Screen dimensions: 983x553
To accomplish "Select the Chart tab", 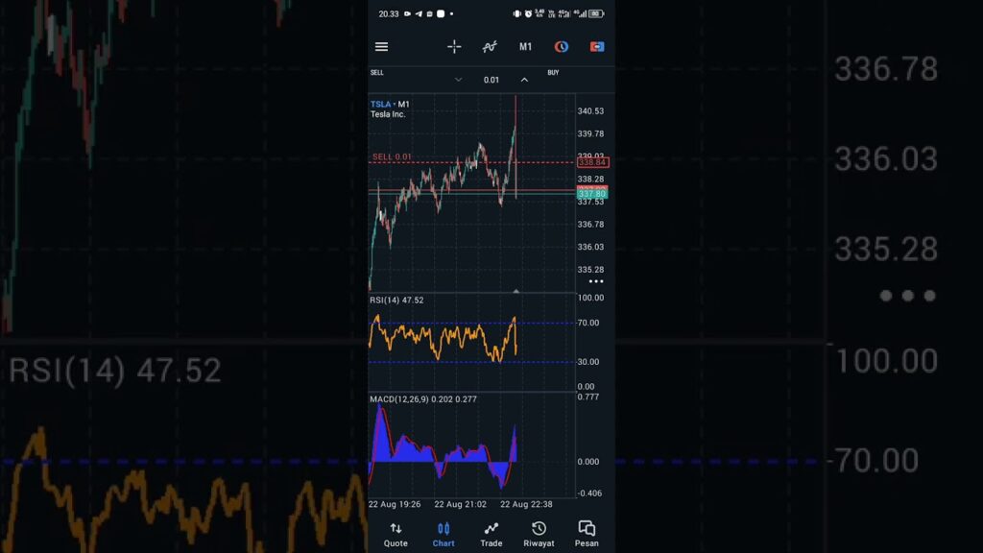I will (x=444, y=535).
